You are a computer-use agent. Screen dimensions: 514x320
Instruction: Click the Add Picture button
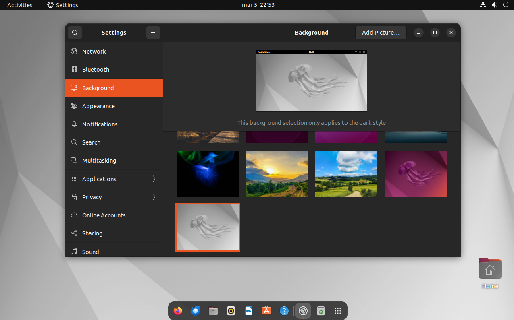(381, 33)
